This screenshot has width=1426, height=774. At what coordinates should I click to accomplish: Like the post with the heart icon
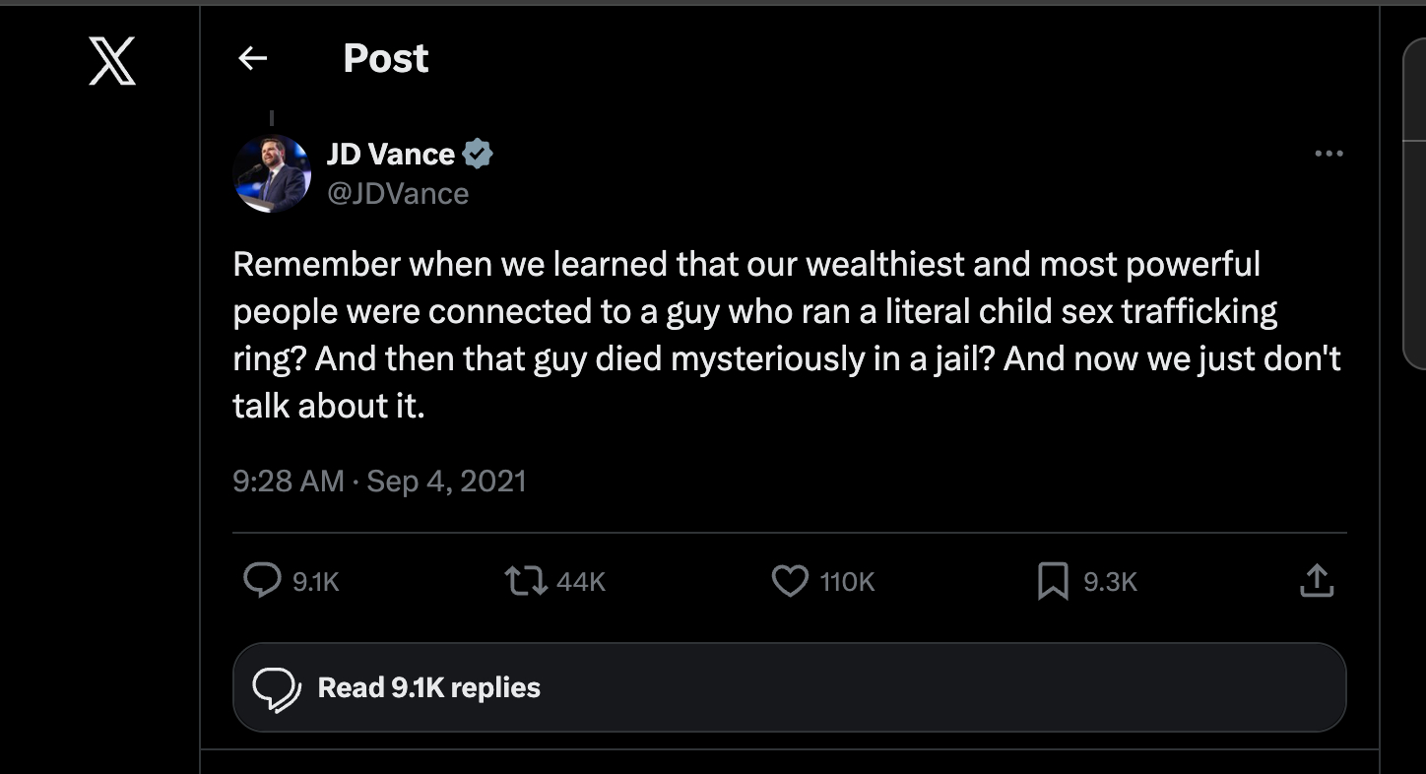789,581
